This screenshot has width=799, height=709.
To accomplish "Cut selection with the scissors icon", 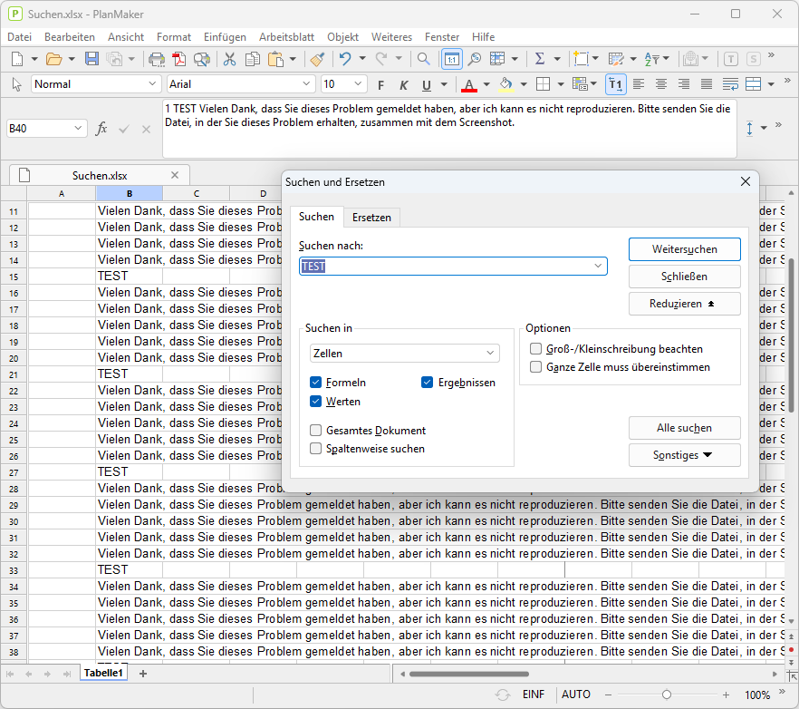I will click(230, 59).
